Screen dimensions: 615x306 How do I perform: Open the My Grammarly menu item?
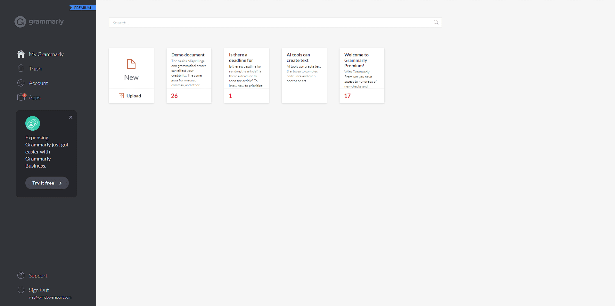coord(46,54)
